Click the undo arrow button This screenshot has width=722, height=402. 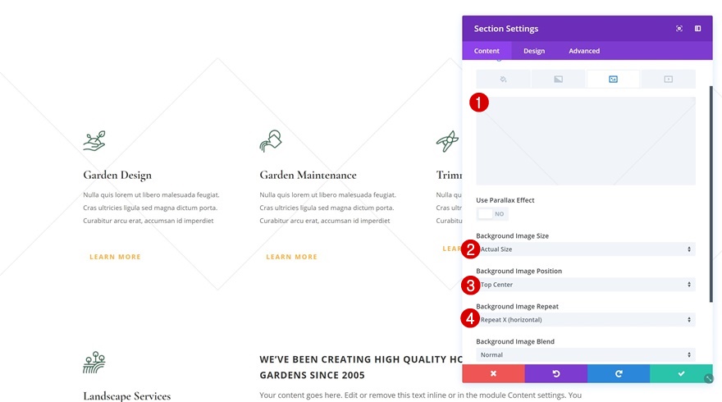coord(556,374)
